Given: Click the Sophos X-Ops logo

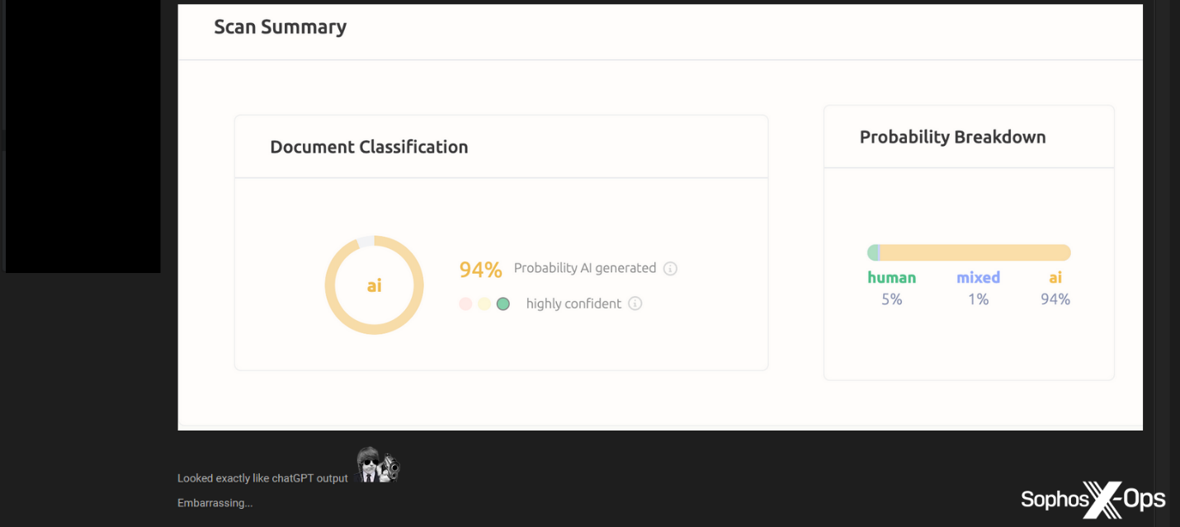Looking at the screenshot, I should pos(1091,499).
